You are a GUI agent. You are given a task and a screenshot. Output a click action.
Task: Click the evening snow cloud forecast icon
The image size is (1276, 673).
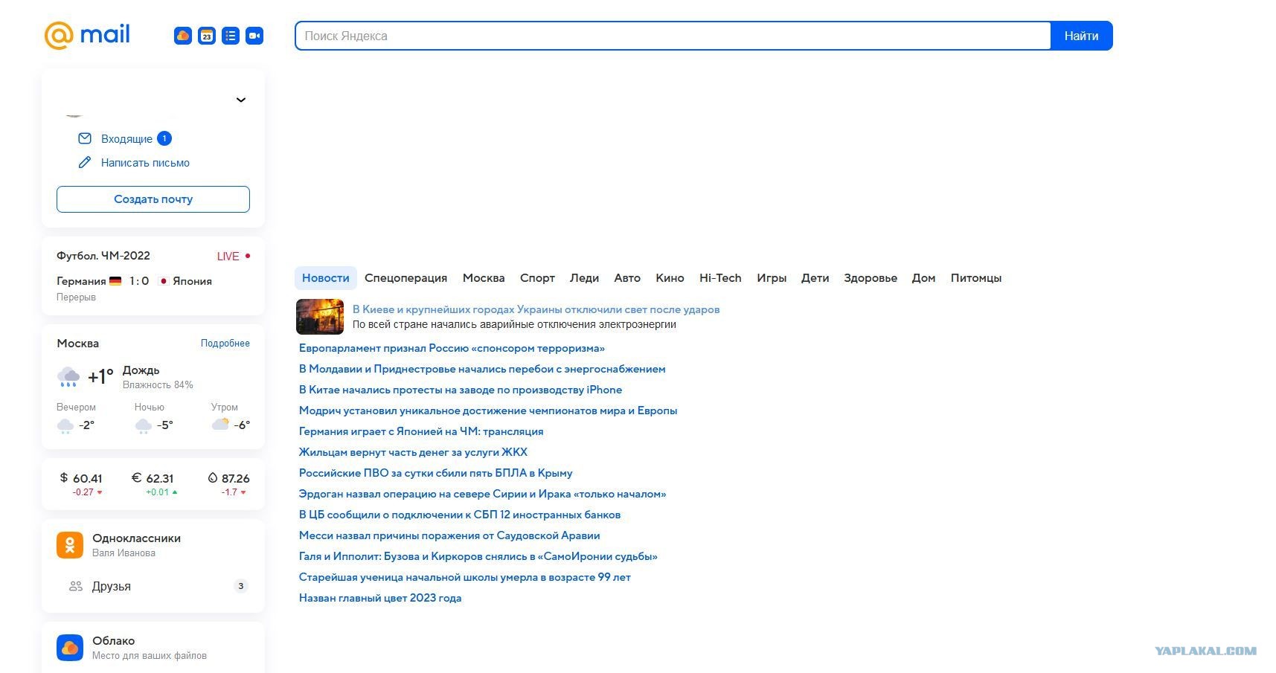(65, 425)
